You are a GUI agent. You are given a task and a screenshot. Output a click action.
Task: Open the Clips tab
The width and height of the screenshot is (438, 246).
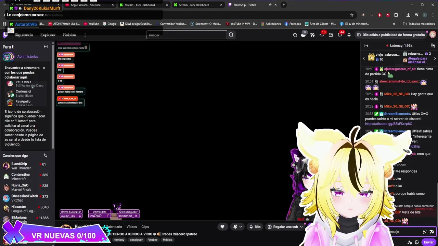145,227
